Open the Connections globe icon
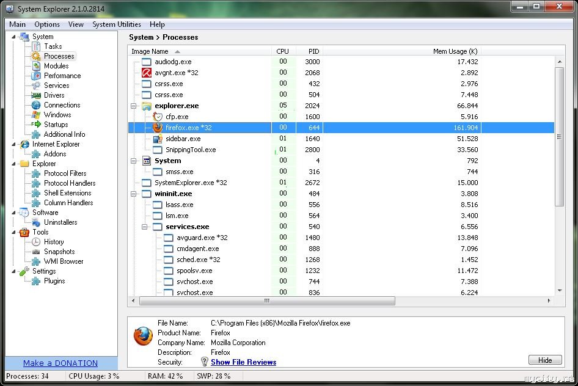Image resolution: width=578 pixels, height=386 pixels. 36,105
